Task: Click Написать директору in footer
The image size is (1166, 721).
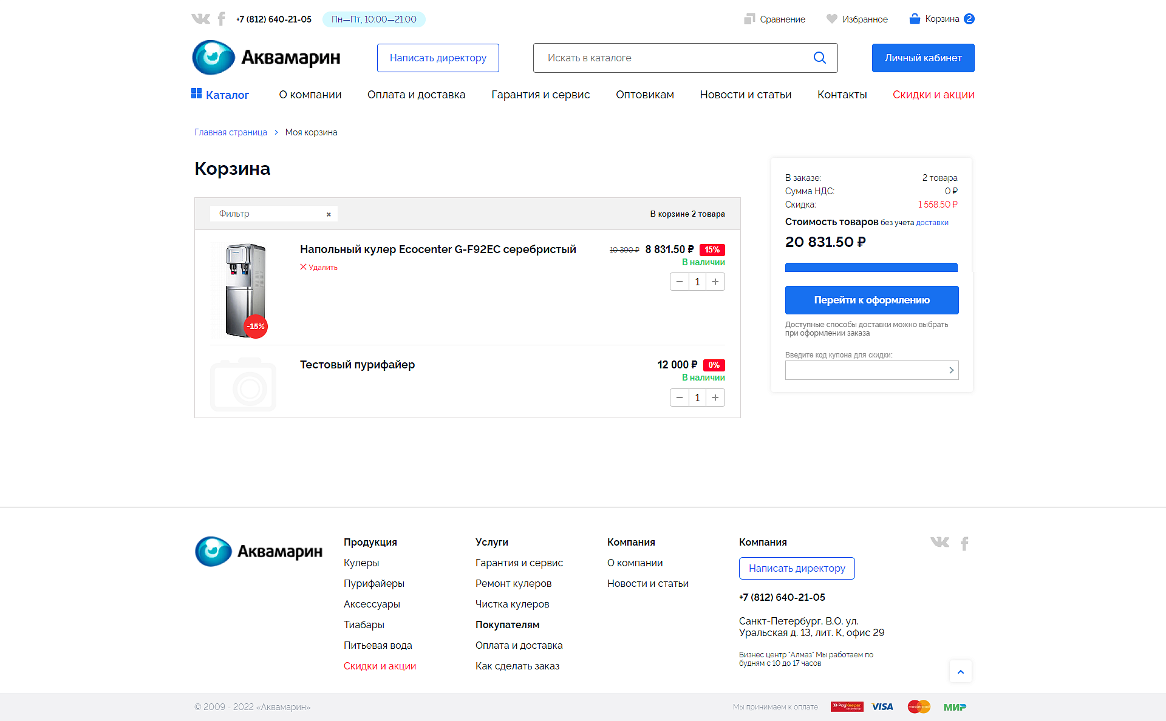Action: click(x=797, y=568)
